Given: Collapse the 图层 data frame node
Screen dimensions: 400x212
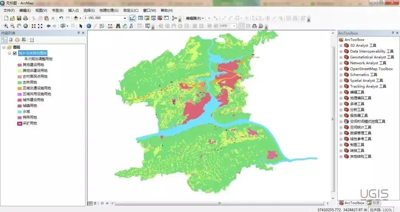Looking at the screenshot, I should click(4, 47).
